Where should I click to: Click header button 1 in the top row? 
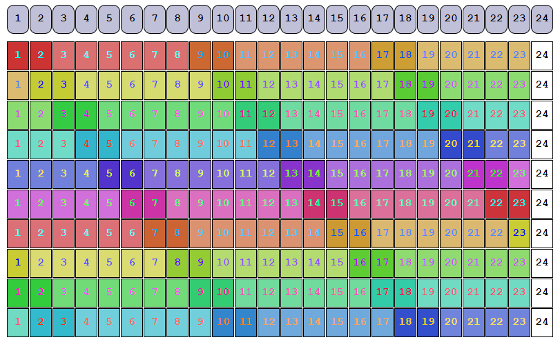tap(18, 19)
